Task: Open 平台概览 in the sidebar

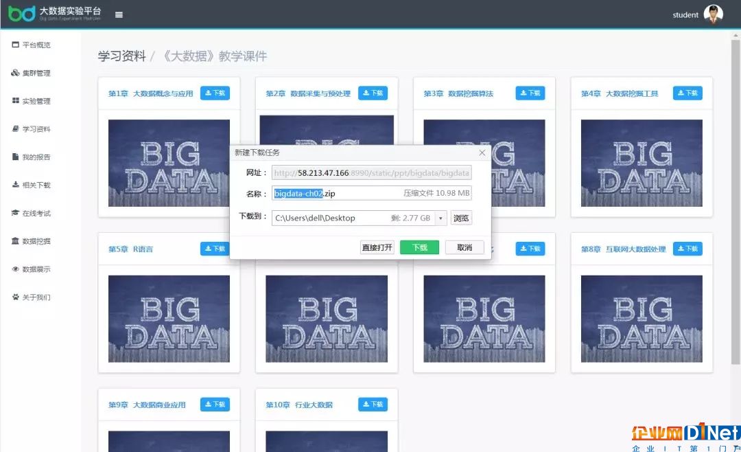Action: pos(31,45)
